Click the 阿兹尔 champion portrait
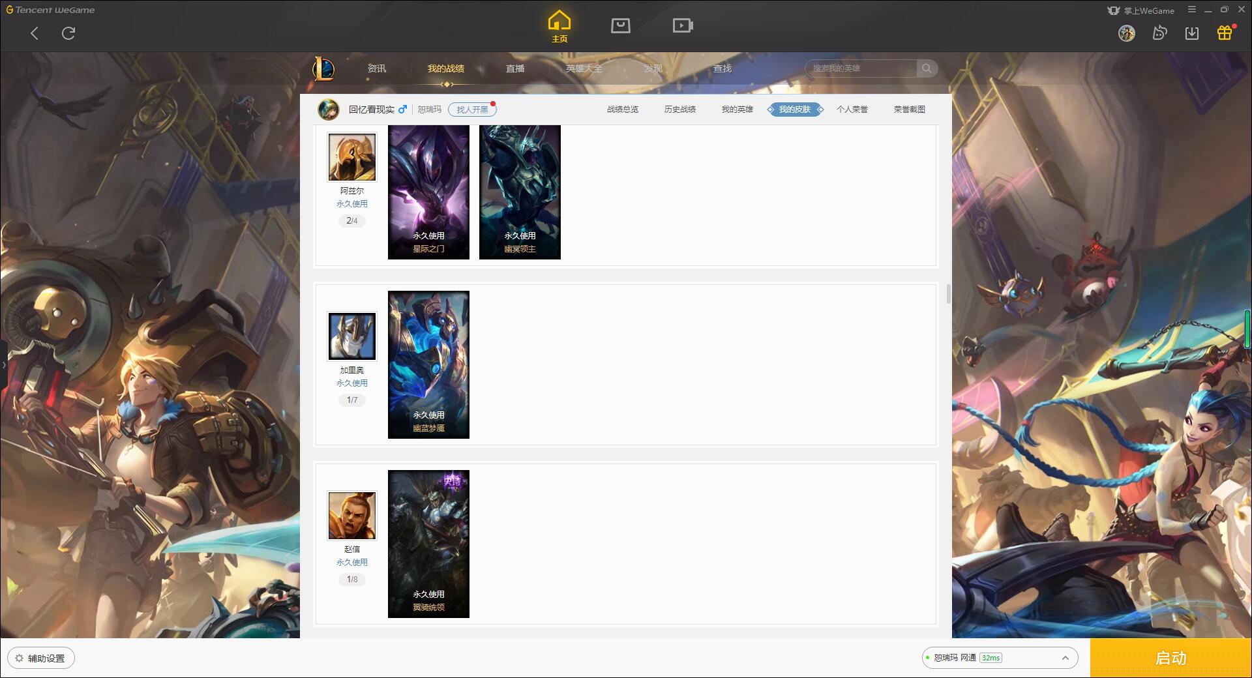The image size is (1252, 678). click(x=352, y=157)
